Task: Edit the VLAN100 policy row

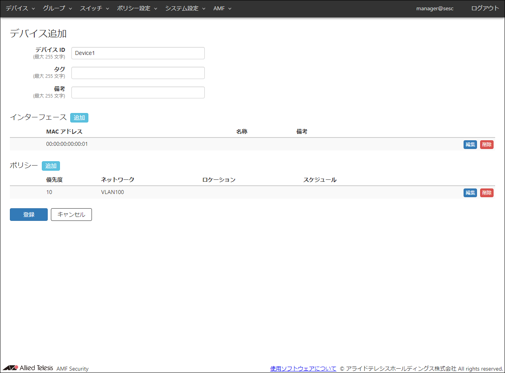Action: tap(470, 193)
